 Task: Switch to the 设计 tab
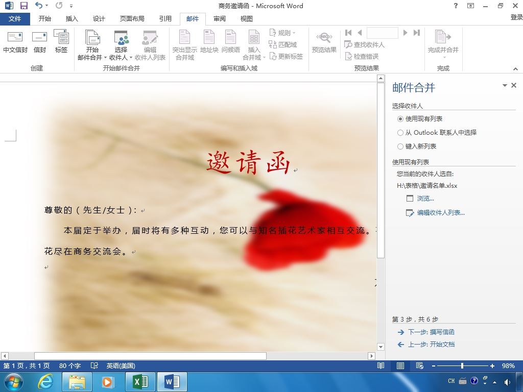click(99, 19)
